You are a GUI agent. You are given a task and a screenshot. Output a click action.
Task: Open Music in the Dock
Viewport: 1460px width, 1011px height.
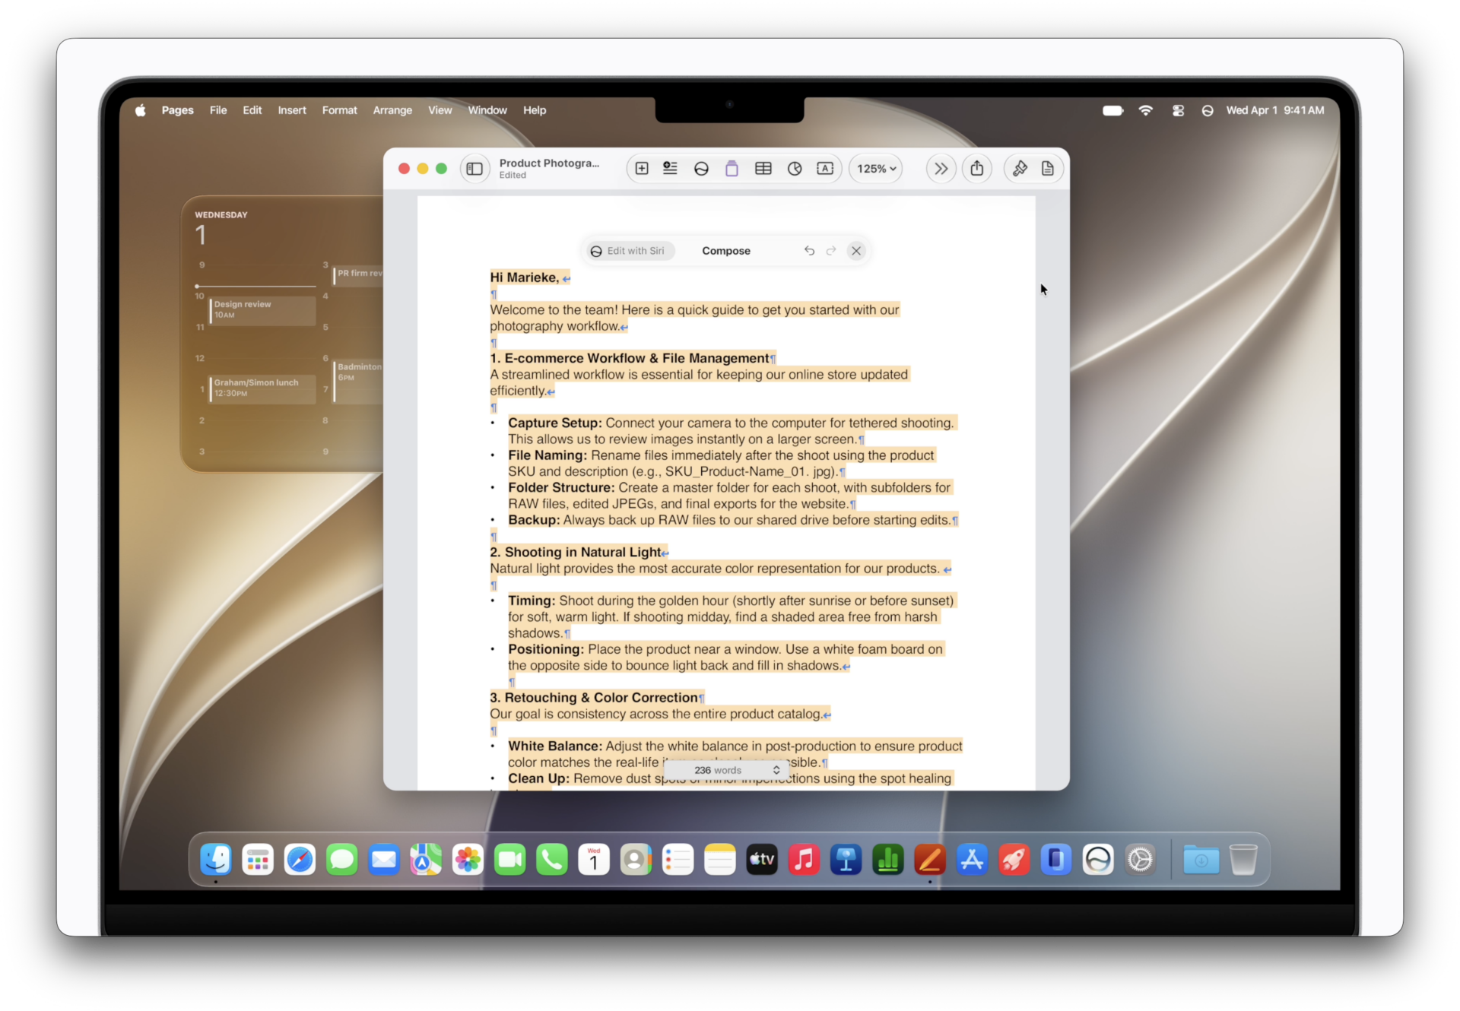coord(804,860)
